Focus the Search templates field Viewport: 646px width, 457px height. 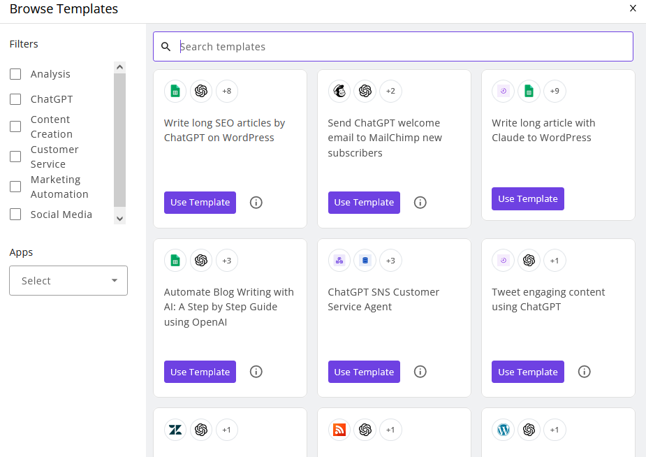(393, 47)
